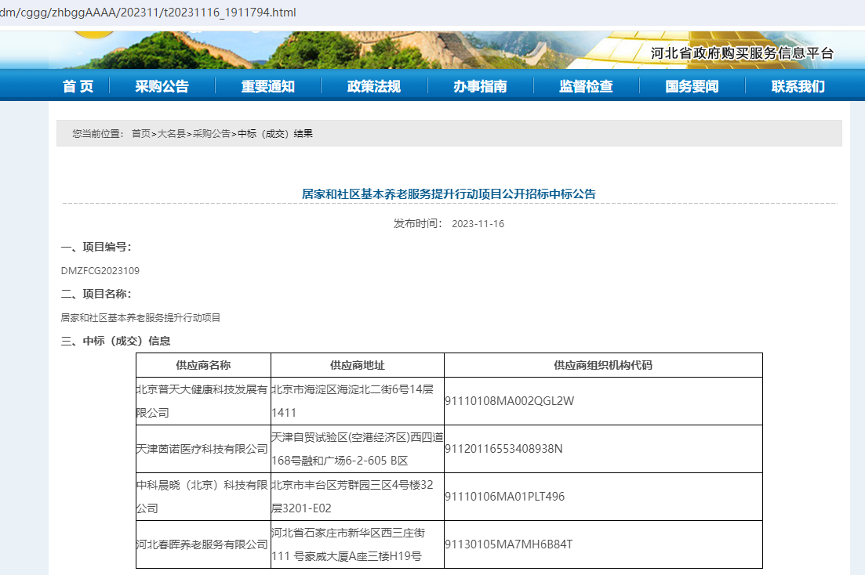Click 监督检查 in the navigation bar

pyautogui.click(x=586, y=86)
